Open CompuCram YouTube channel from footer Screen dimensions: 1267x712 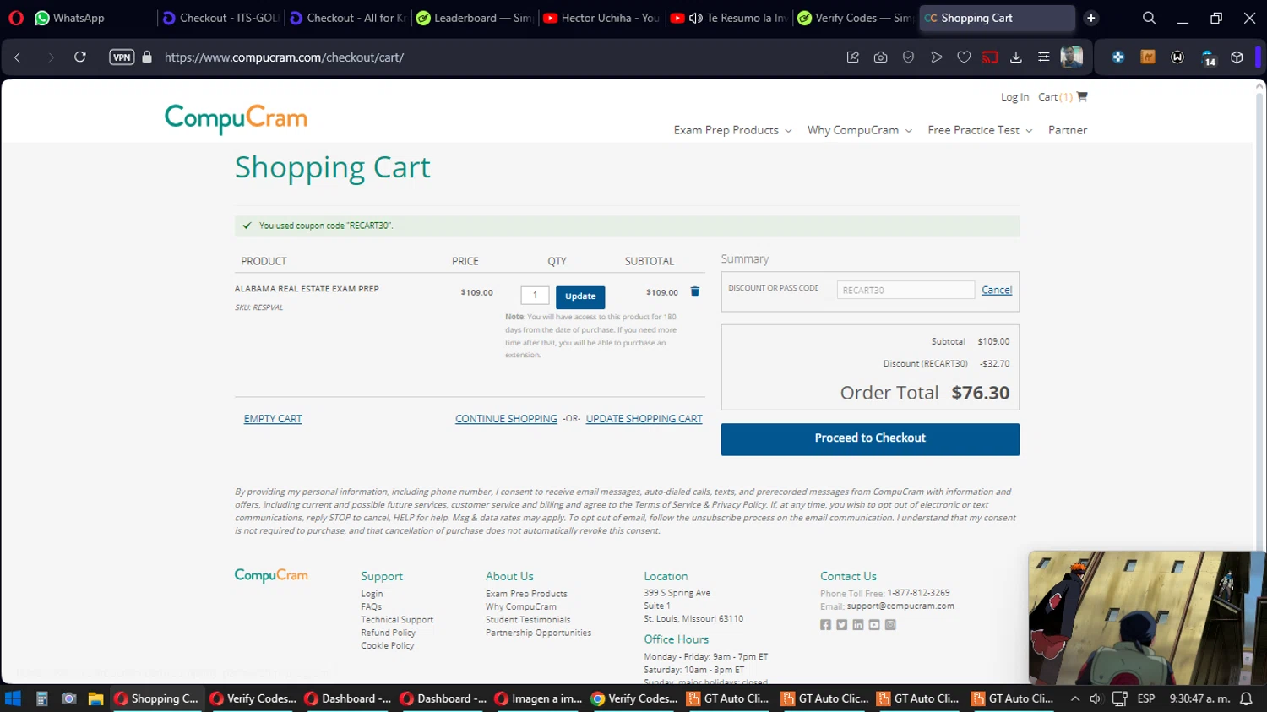point(874,625)
